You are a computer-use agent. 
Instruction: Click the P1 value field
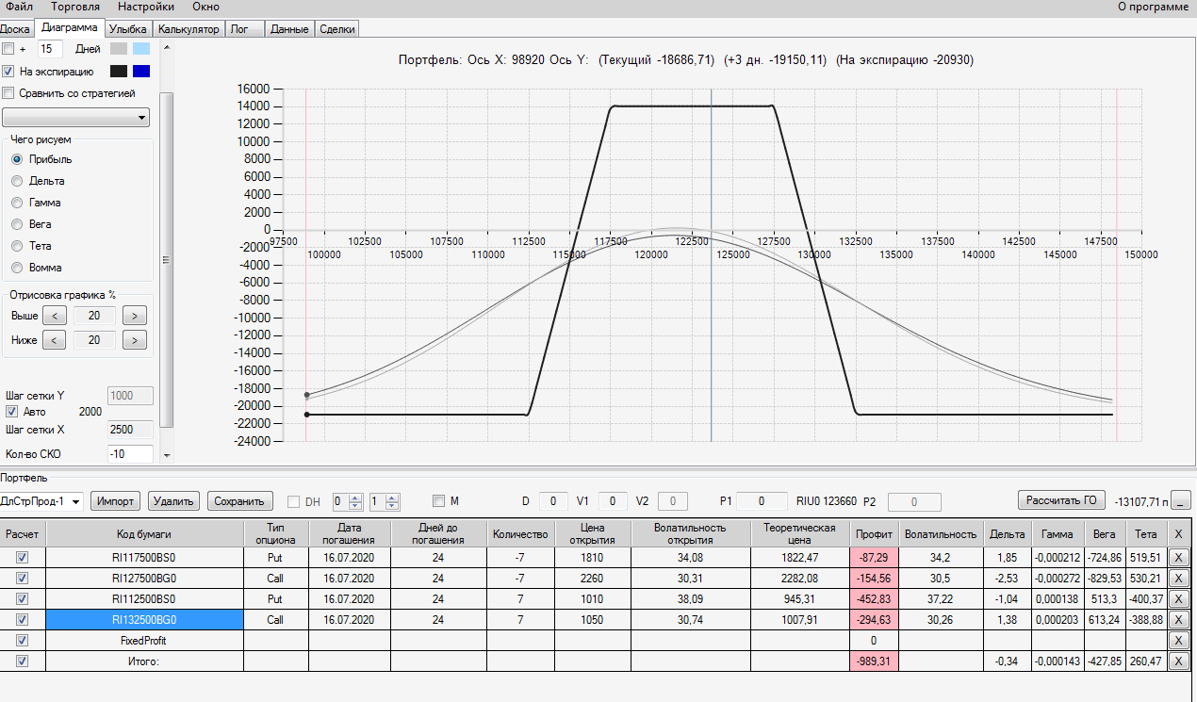762,501
